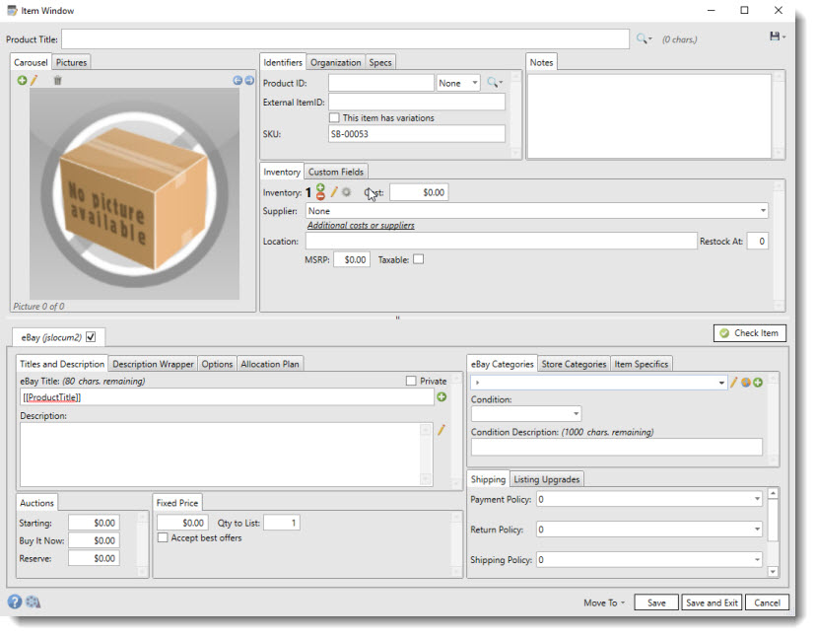
Task: Open the inventory gear settings icon
Action: click(x=346, y=192)
